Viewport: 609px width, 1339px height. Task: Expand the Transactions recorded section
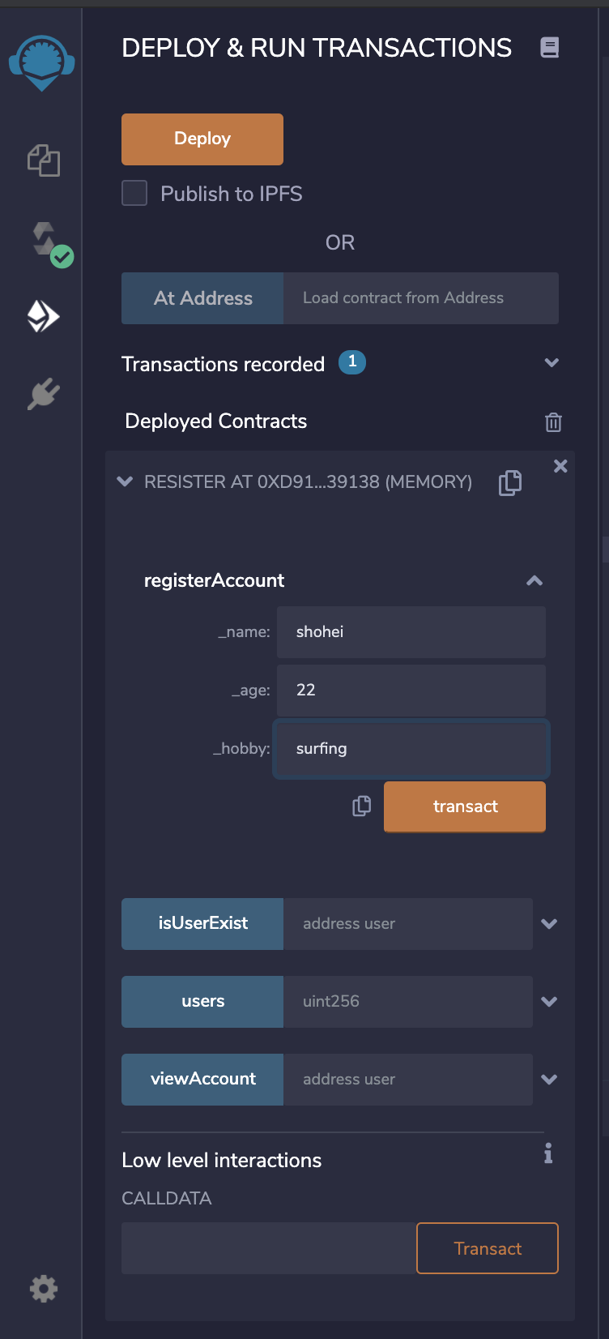point(552,362)
